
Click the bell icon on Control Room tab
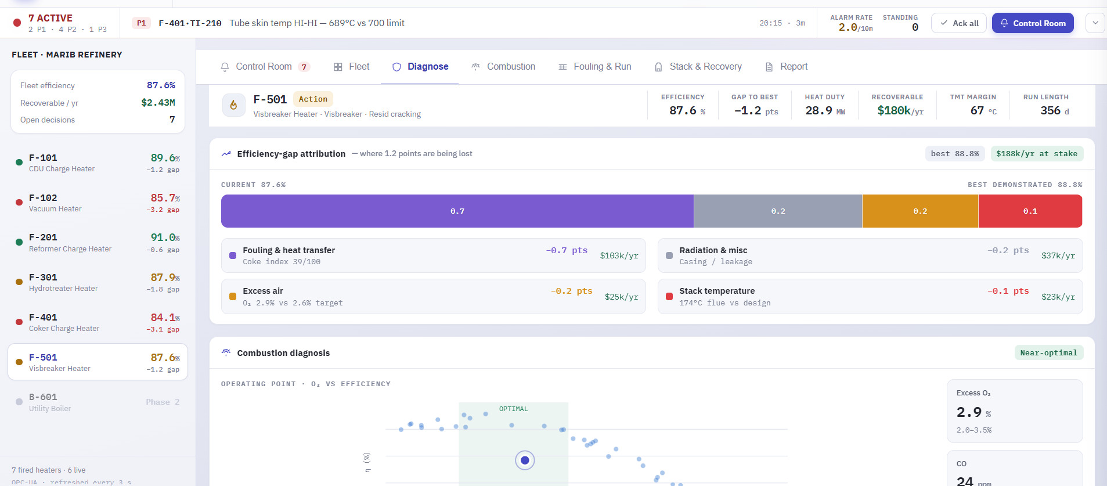tap(225, 67)
